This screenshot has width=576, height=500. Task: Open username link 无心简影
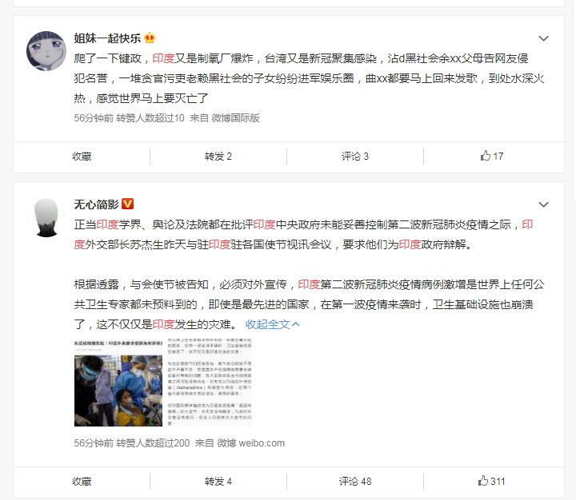coord(96,204)
